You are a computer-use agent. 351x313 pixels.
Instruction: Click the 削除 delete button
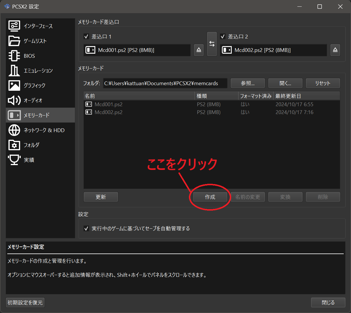tap(323, 197)
